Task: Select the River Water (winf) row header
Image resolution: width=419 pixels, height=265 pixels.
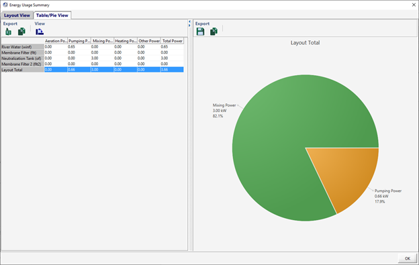Action: (23, 47)
